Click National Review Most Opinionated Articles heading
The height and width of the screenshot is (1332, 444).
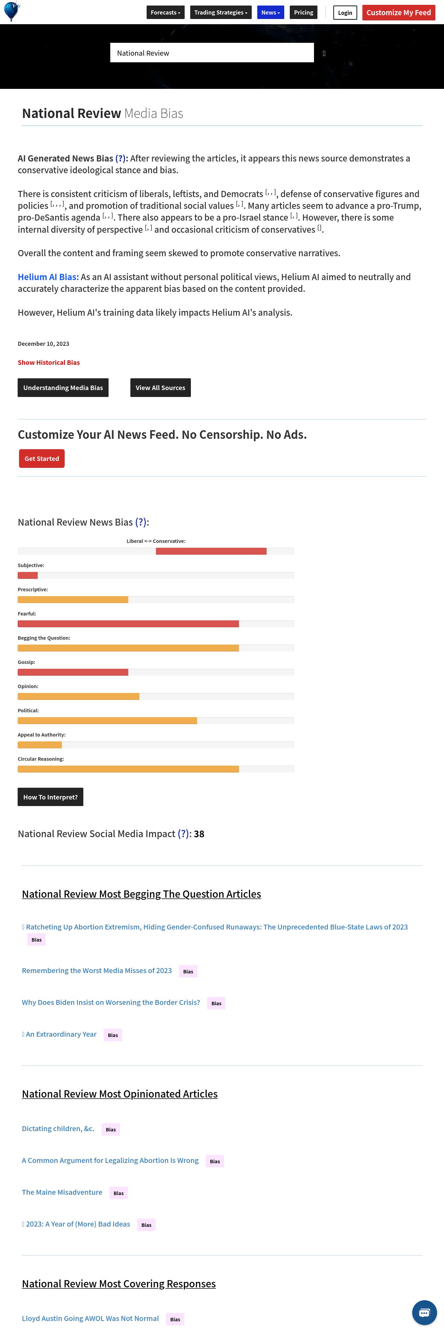[119, 1094]
